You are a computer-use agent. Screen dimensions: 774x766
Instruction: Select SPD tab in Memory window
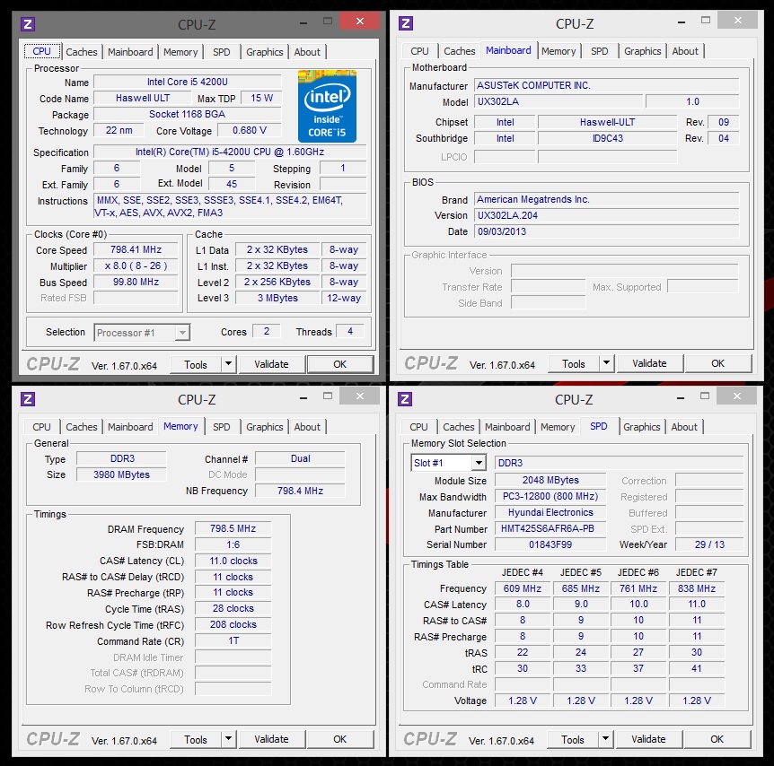pyautogui.click(x=221, y=427)
